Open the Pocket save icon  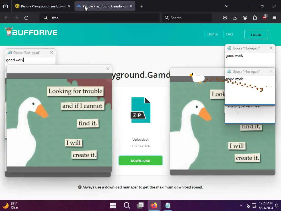click(225, 18)
